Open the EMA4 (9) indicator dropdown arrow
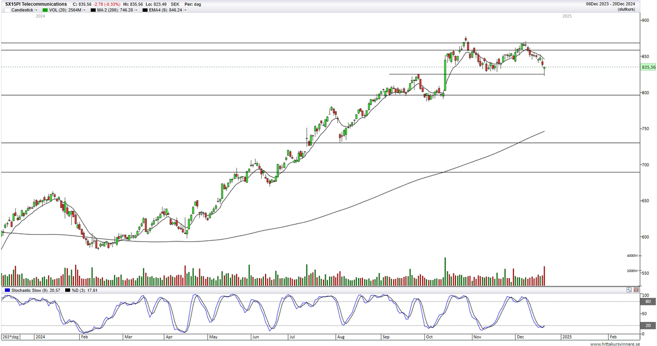The image size is (657, 346). click(185, 10)
